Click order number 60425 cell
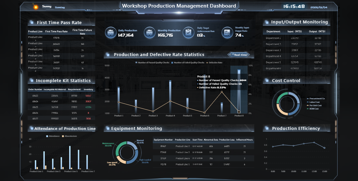This screenshot has width=358, height=181. [35, 107]
